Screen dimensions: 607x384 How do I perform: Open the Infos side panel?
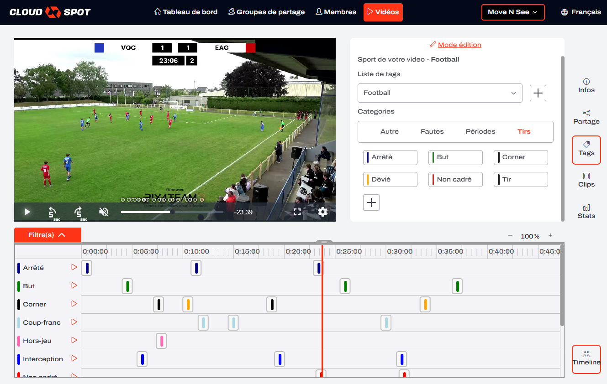point(586,85)
